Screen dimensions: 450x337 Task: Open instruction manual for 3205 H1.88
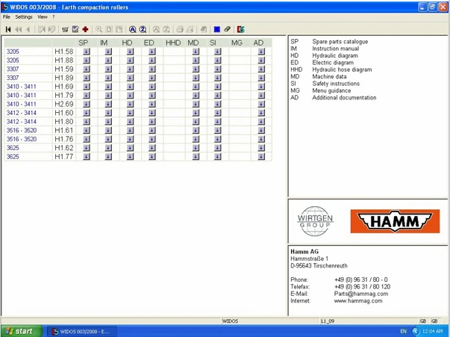(x=108, y=61)
